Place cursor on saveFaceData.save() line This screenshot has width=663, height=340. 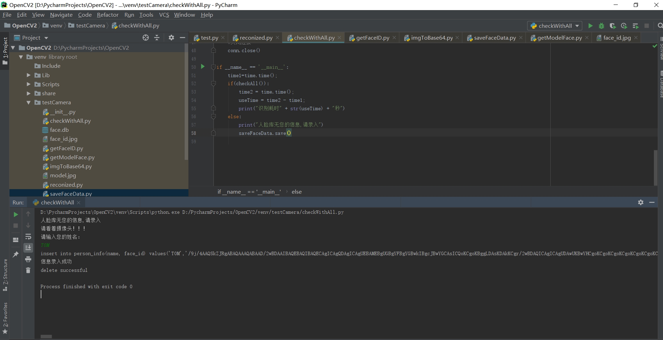tap(265, 133)
